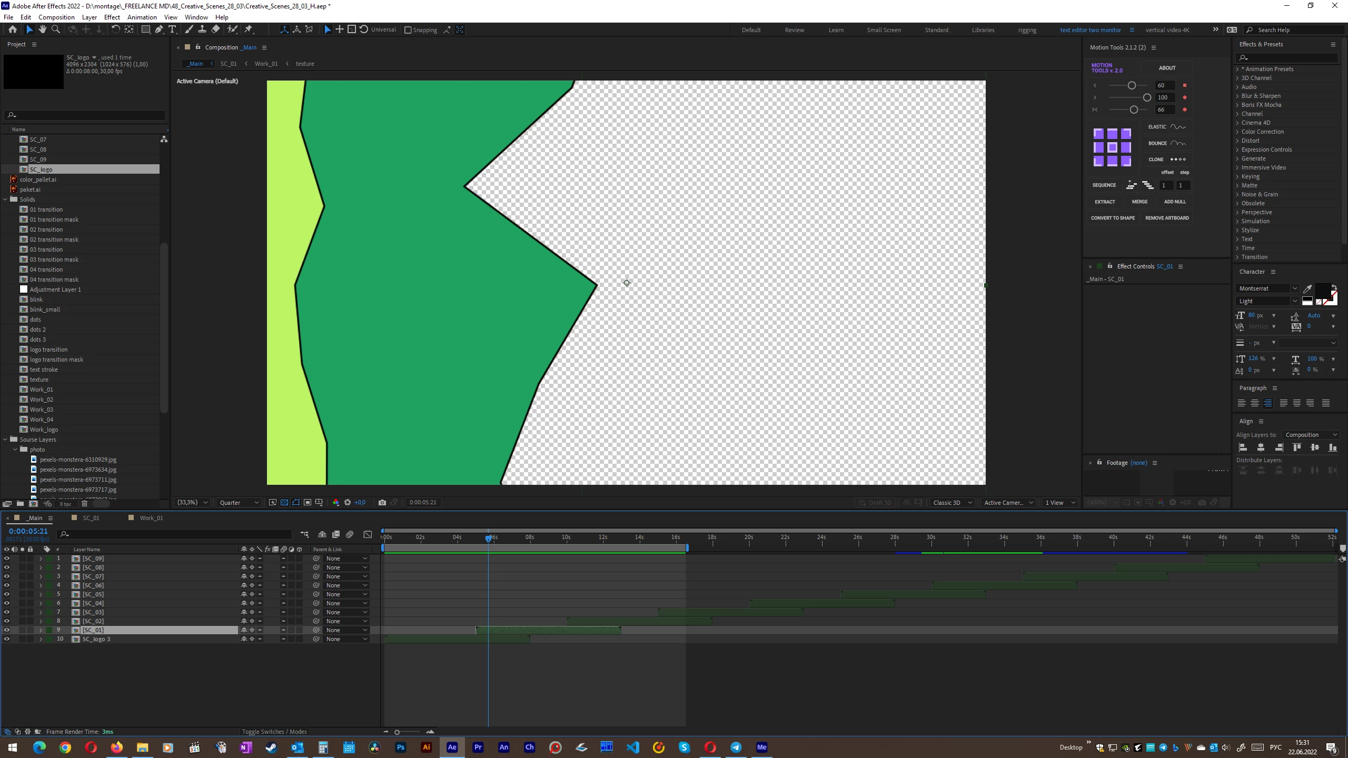Viewport: 1348px width, 758px height.
Task: Select Work_03 item in Project panel
Action: point(41,410)
